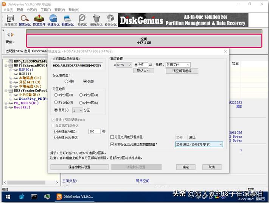
Task: Click the ESP size 300 MB field
Action: (x=95, y=131)
